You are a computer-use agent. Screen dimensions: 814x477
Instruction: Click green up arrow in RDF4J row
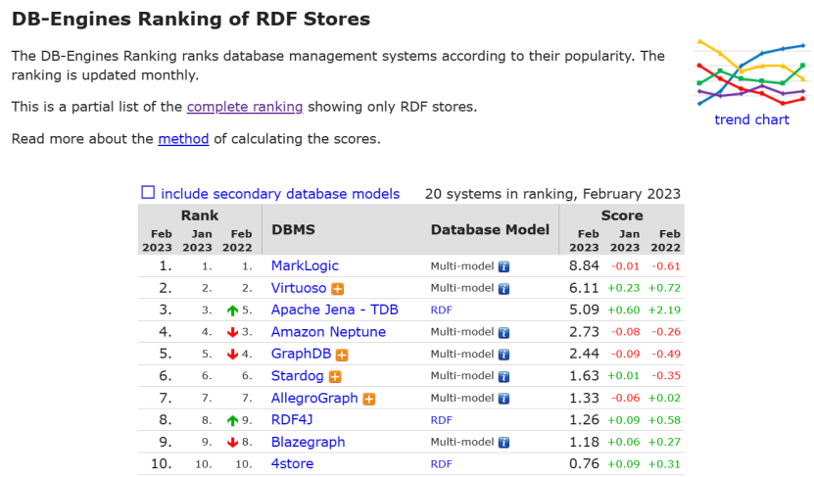232,420
